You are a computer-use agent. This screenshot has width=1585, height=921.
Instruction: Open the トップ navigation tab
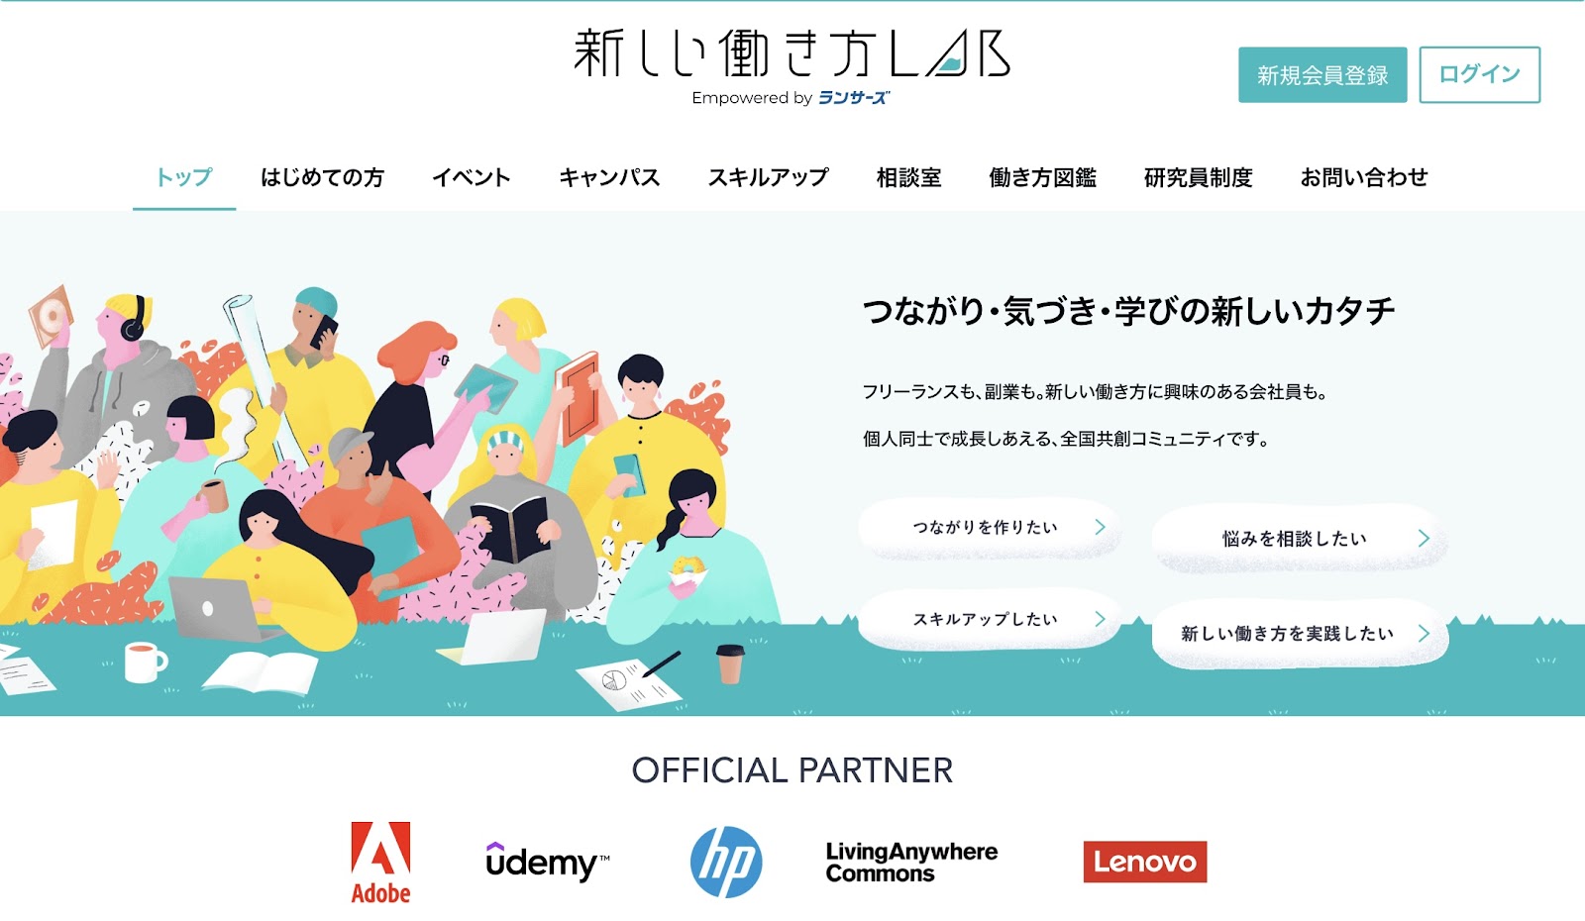[184, 177]
